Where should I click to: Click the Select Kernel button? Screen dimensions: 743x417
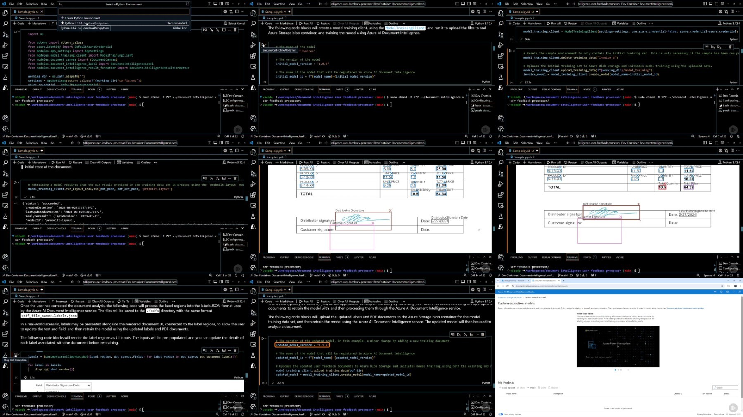tap(234, 24)
